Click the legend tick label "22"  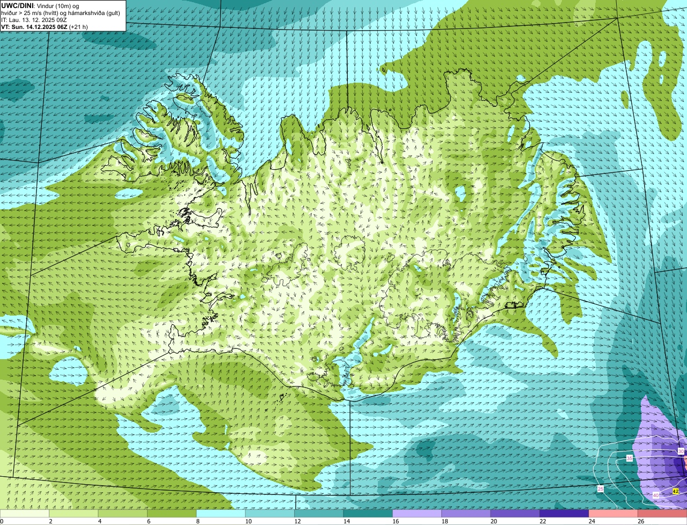543,521
